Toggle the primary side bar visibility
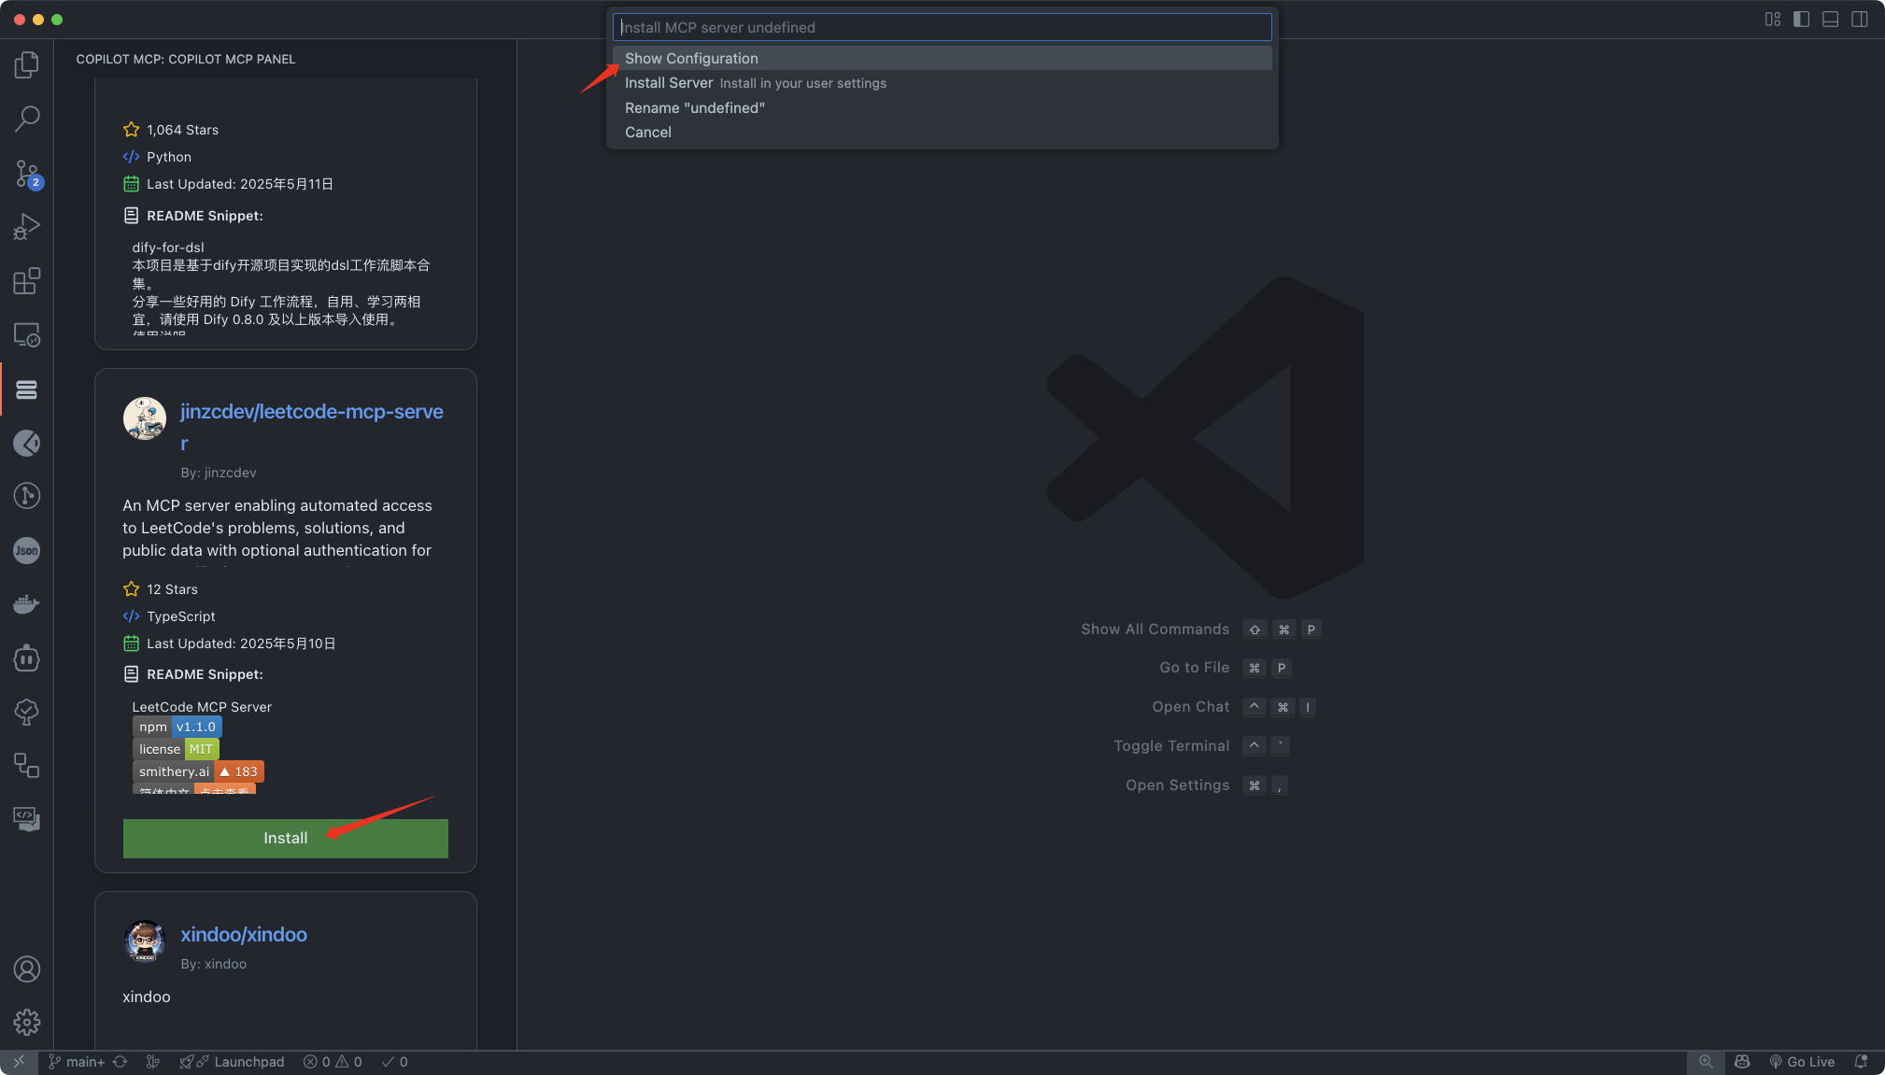The image size is (1885, 1075). pyautogui.click(x=1802, y=19)
